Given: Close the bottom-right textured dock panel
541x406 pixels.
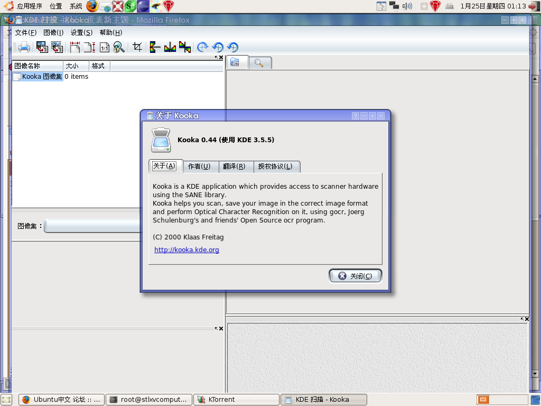Looking at the screenshot, I should pos(527,319).
